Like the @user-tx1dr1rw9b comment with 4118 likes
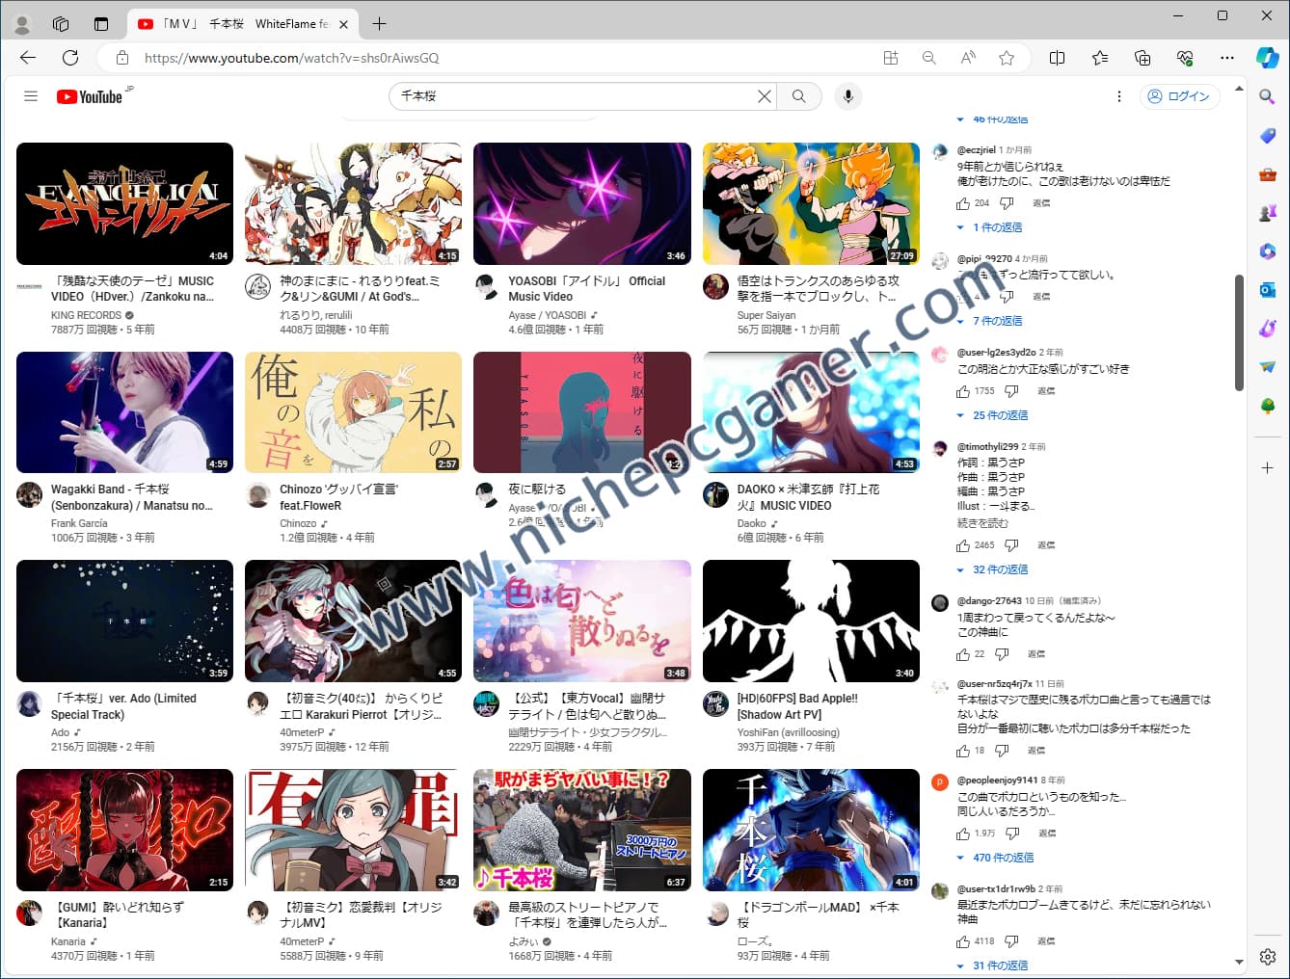The image size is (1290, 979). [963, 941]
